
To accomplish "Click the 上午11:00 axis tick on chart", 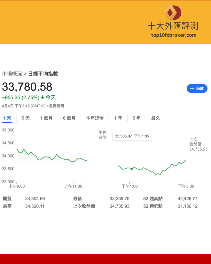I will click(x=73, y=186).
